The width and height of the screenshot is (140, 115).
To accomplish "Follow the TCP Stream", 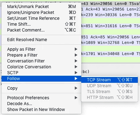I will click(x=110, y=80).
